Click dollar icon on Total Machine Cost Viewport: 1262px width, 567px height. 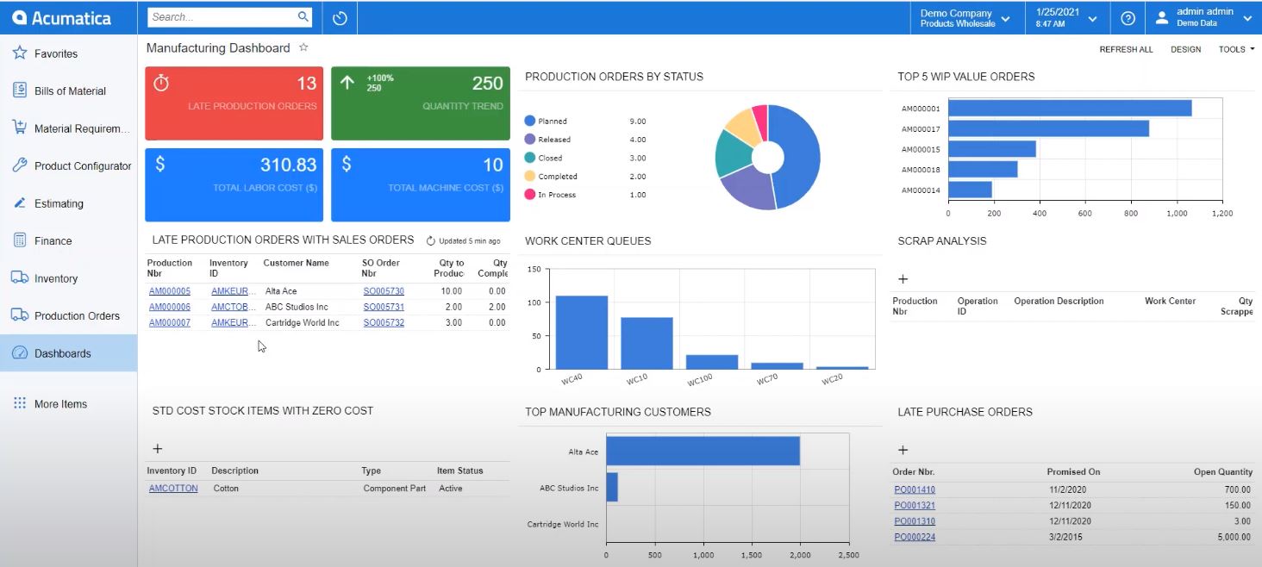[x=347, y=165]
